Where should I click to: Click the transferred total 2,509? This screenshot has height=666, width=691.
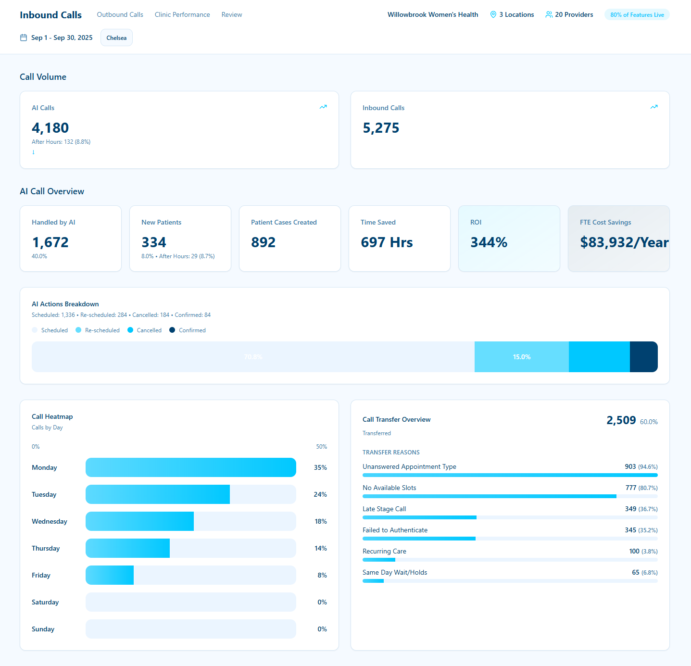click(621, 420)
